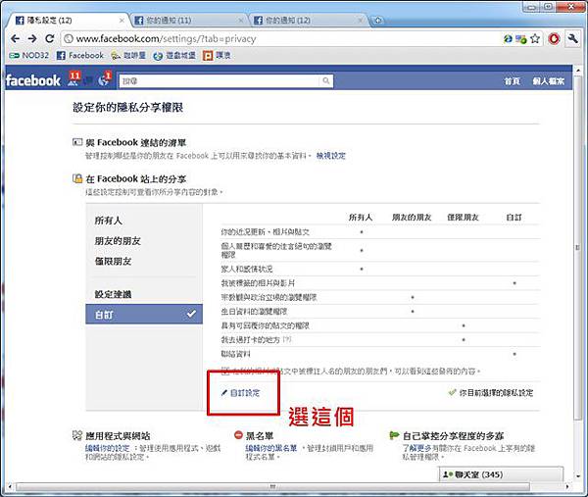588x497 pixels.
Task: Click row 聯絡資料
Action: point(380,354)
